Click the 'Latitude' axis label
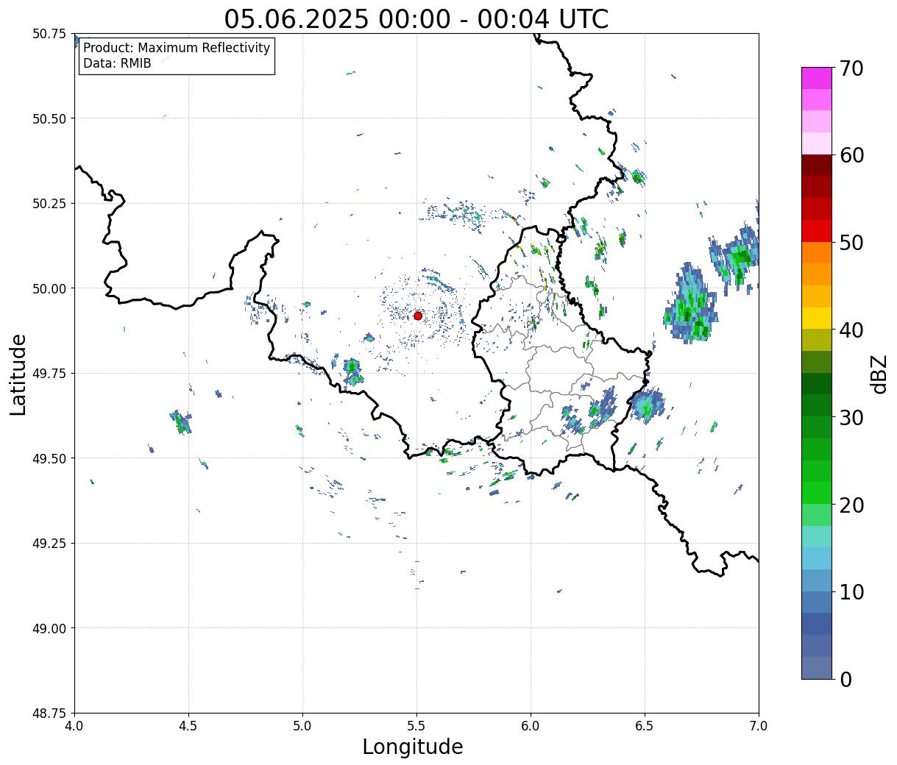Image resolution: width=897 pixels, height=765 pixels. 18,374
